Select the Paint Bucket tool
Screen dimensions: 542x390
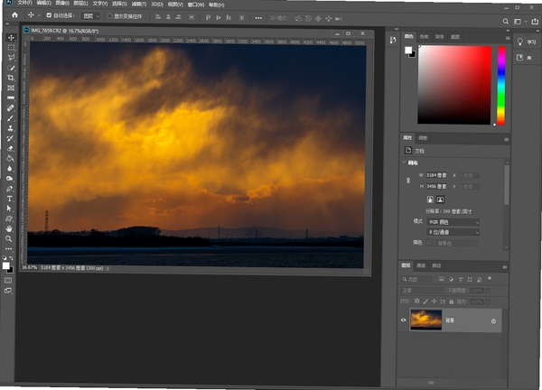pos(11,158)
